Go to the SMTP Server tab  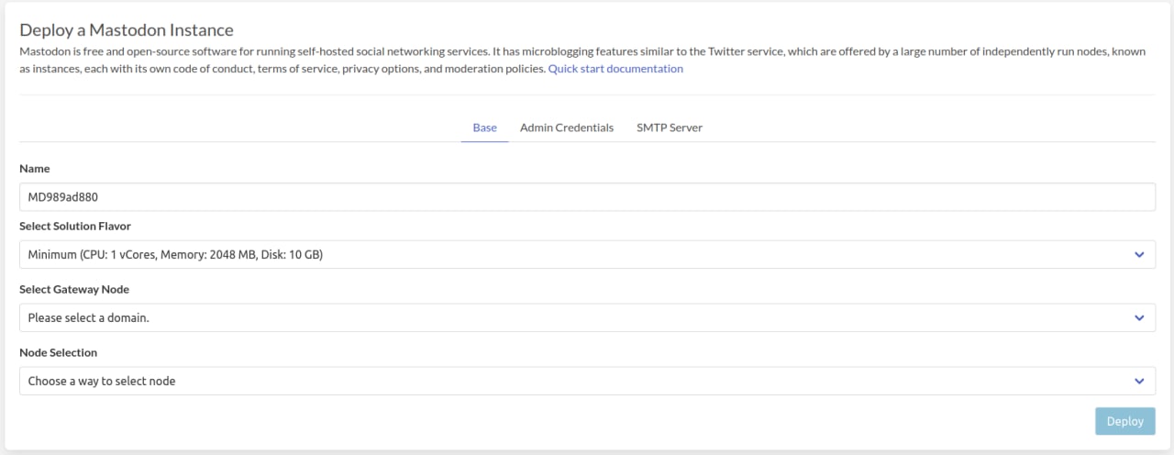click(x=669, y=128)
